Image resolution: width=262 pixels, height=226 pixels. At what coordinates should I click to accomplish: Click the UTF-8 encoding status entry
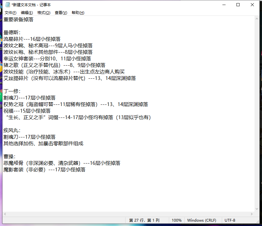pos(230,220)
